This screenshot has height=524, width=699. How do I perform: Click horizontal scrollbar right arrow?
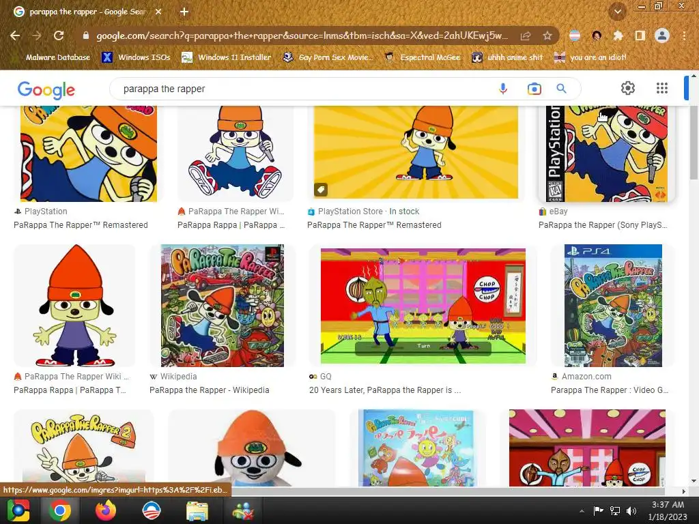click(684, 491)
